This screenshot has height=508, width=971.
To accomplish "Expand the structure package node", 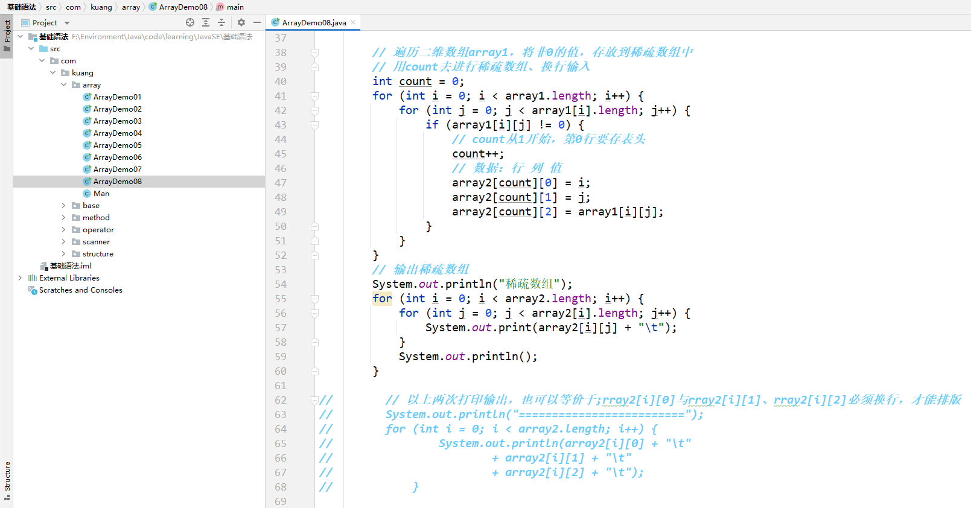I will pos(64,254).
